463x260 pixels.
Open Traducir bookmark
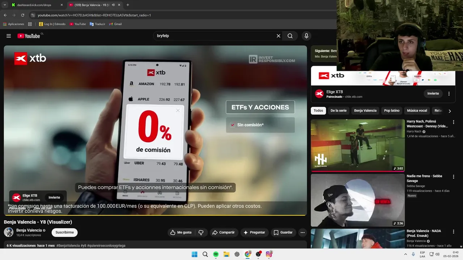point(97,24)
